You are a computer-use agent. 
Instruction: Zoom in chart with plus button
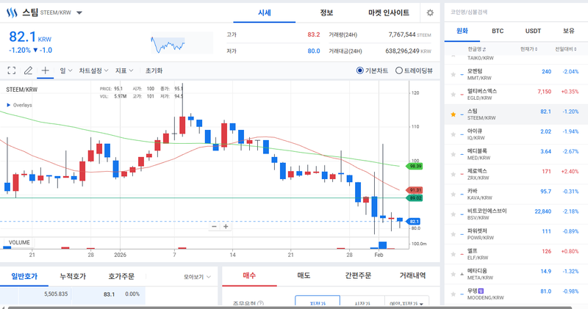click(226, 227)
